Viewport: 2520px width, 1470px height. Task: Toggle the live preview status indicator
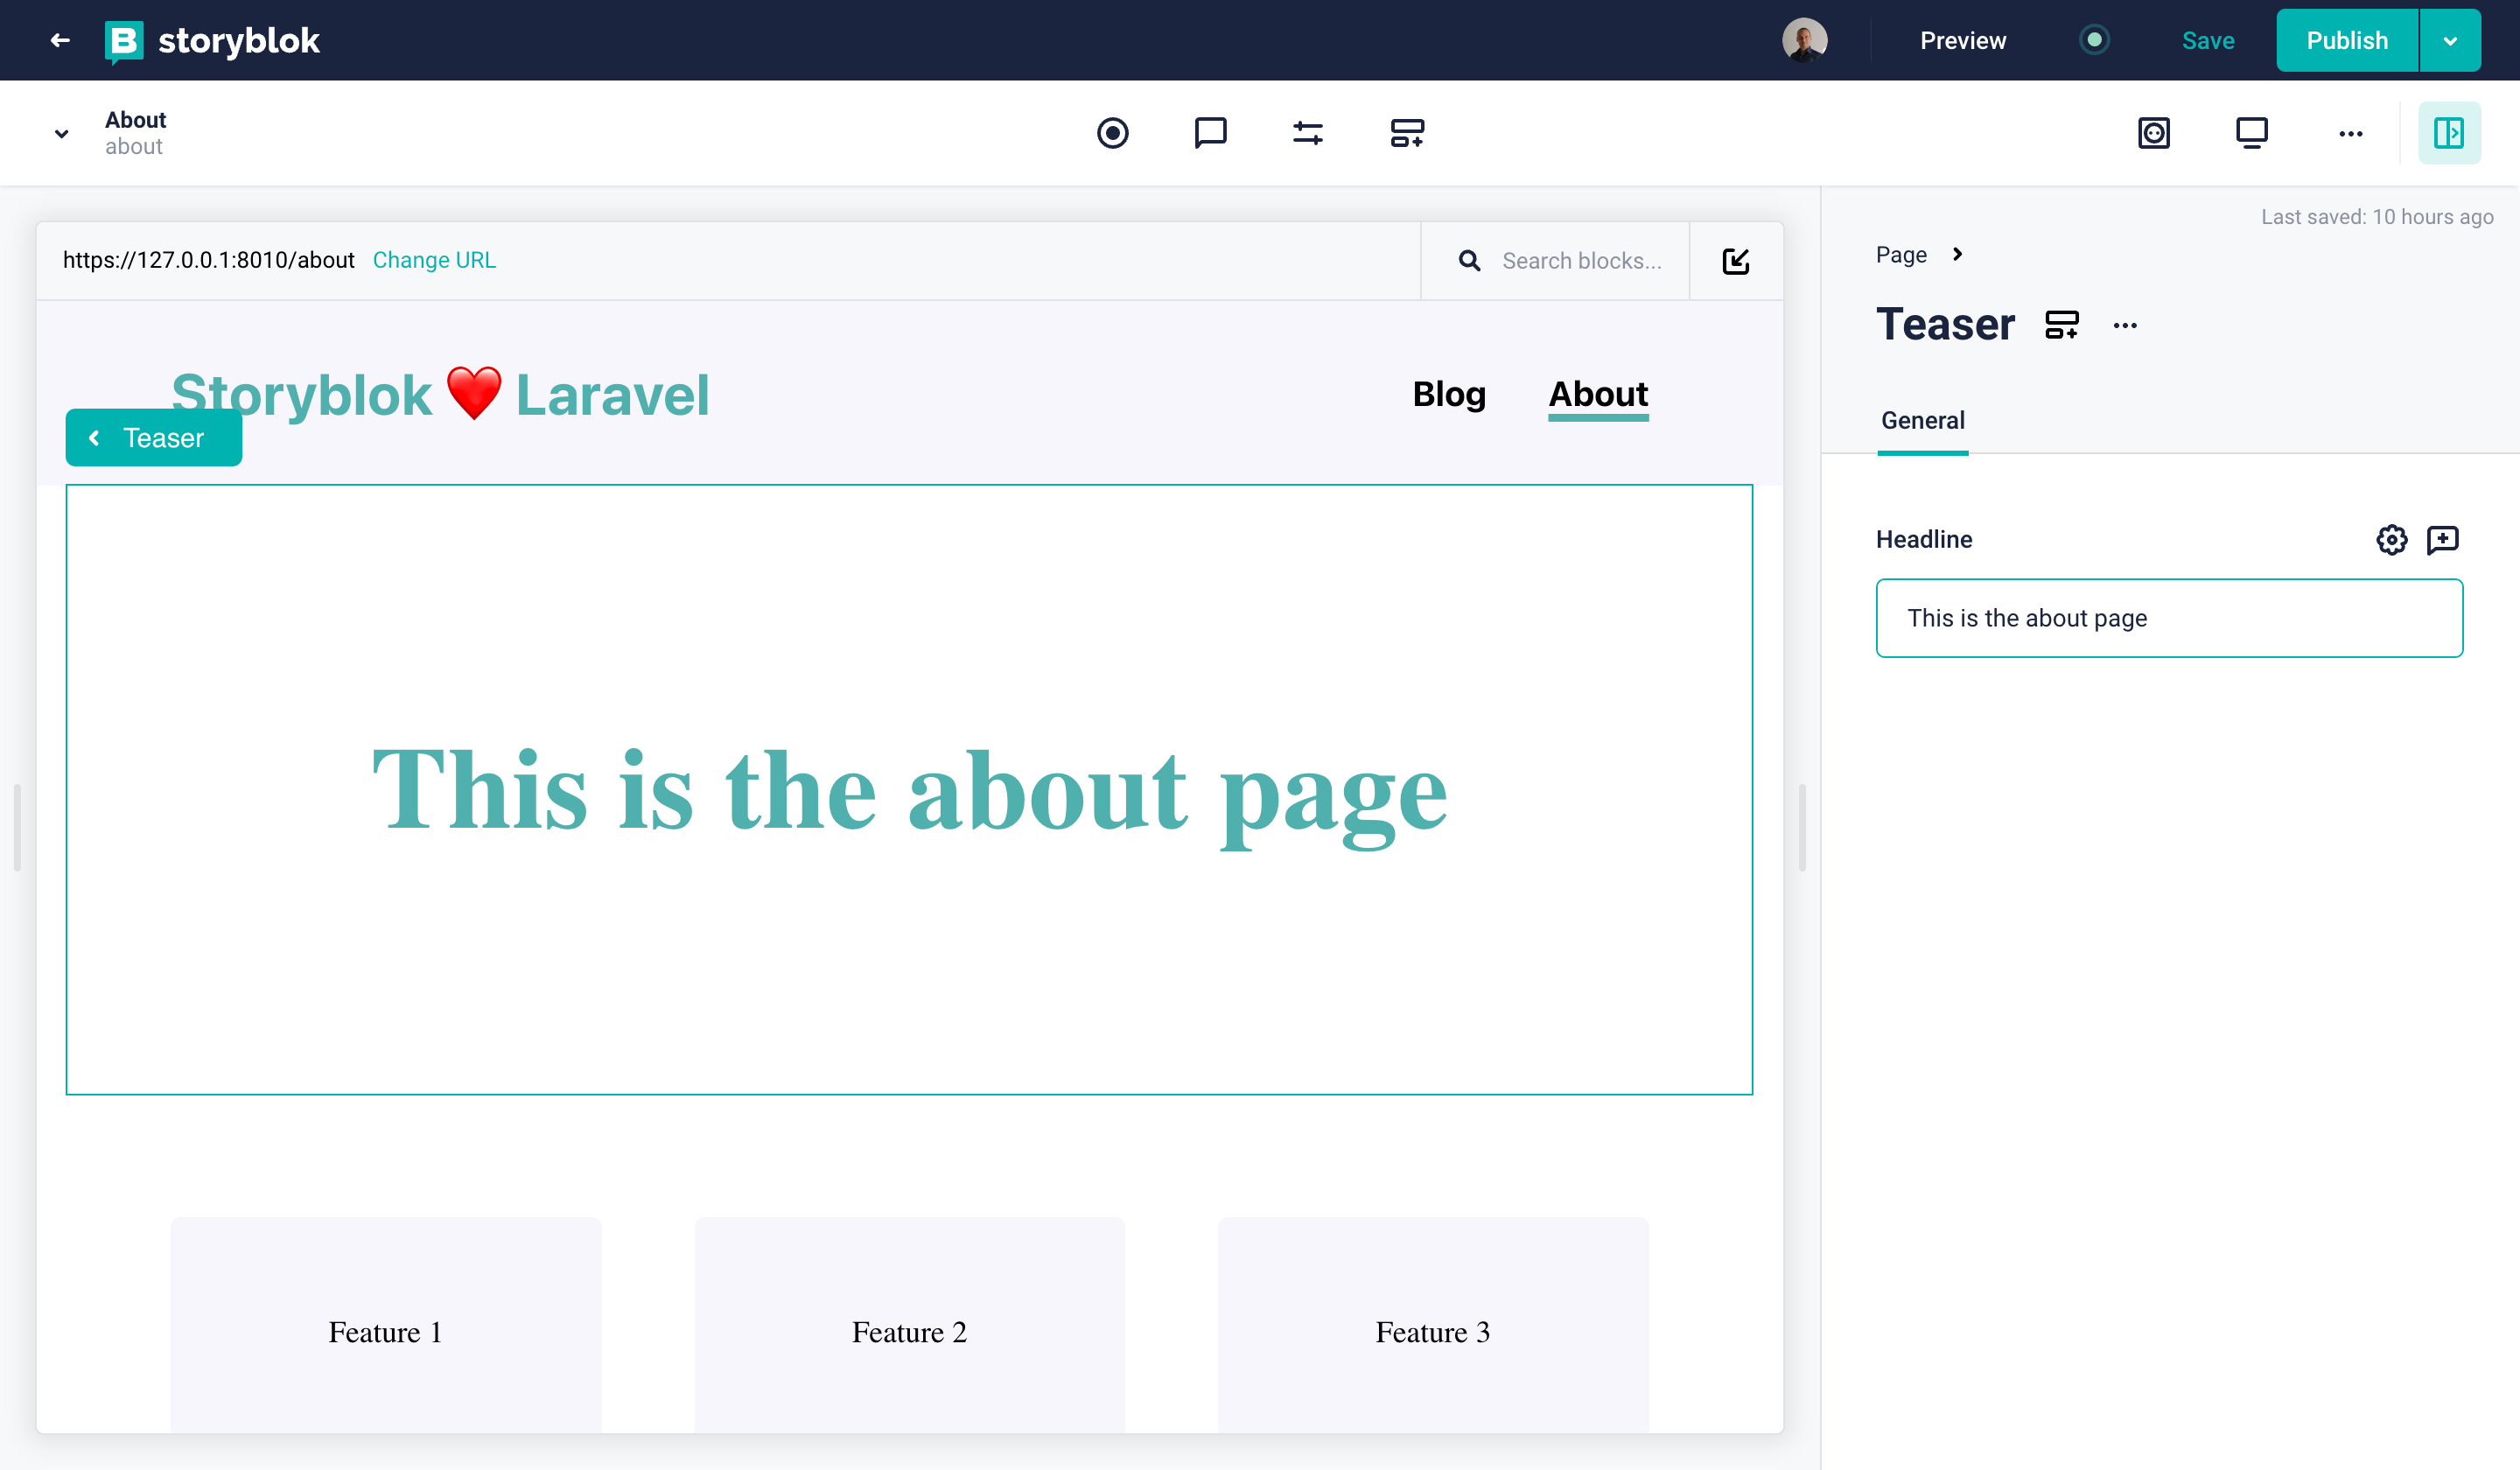2094,40
